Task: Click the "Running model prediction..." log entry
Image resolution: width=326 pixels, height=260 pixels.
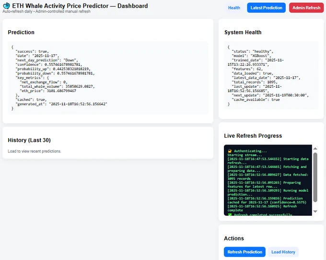Action: (268, 192)
